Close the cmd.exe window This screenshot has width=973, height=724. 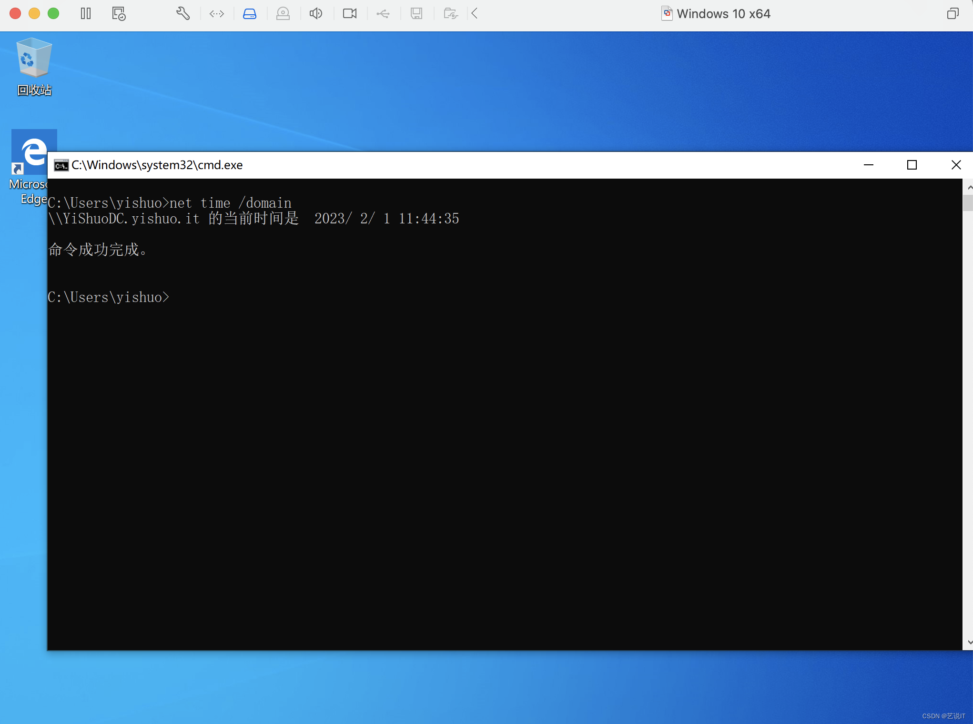point(956,165)
